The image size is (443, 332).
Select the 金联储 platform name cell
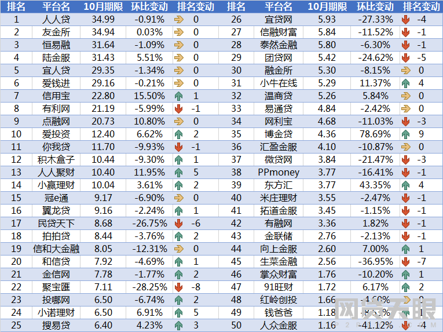coord(279,236)
